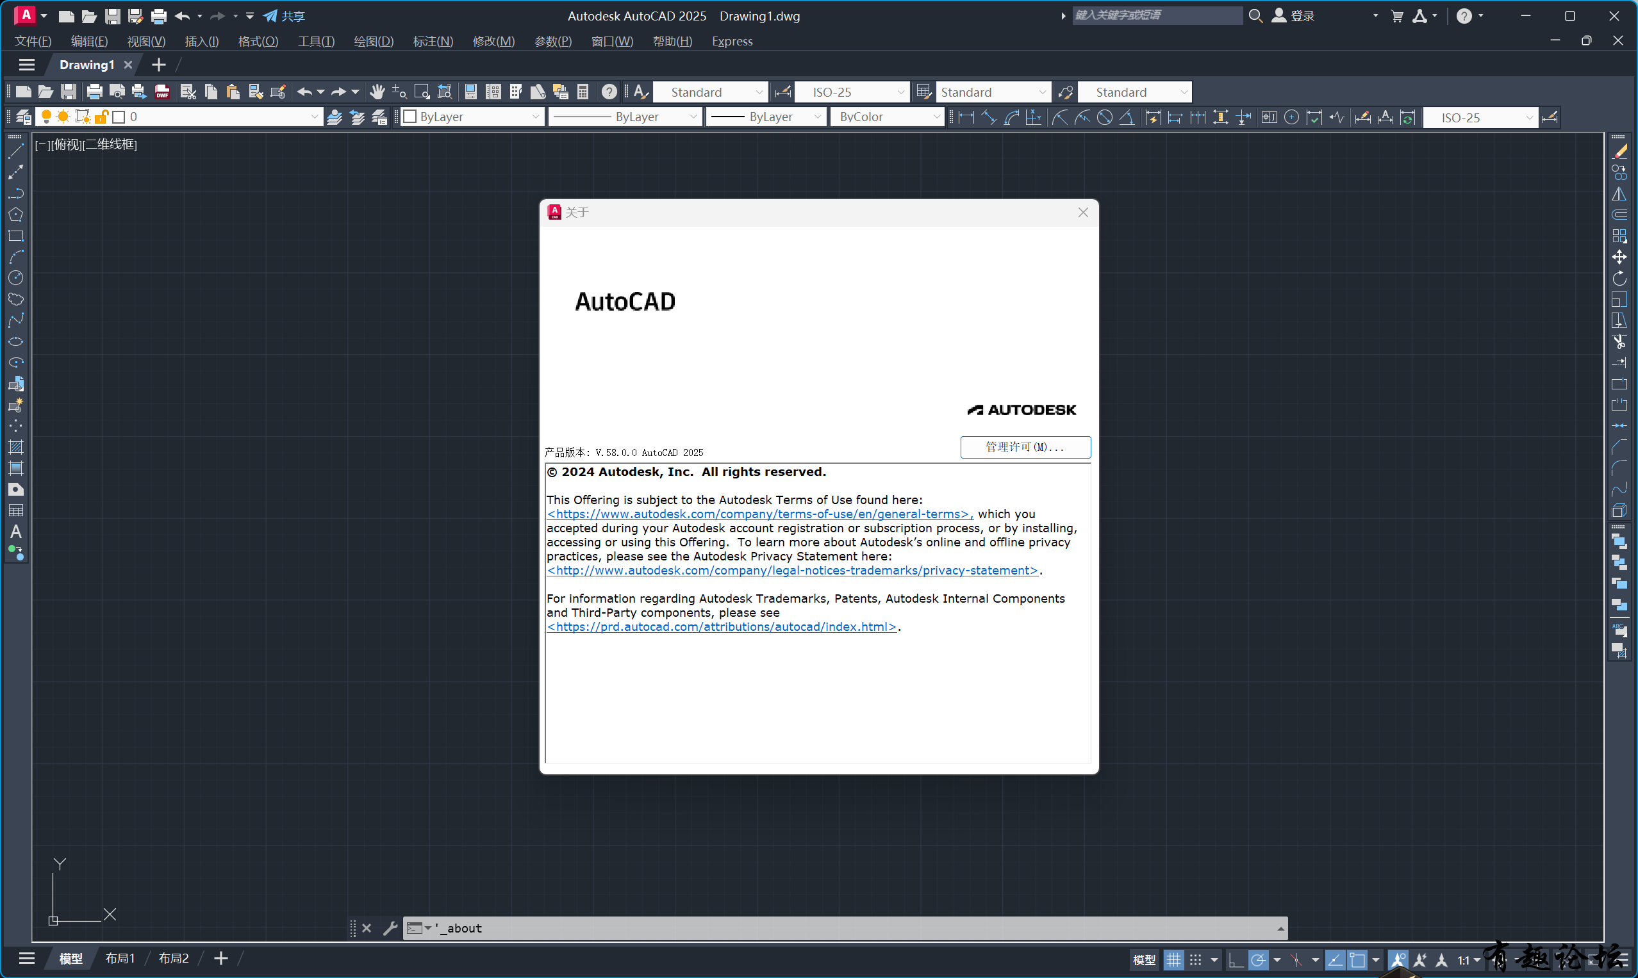Select the Trim modify tool

1619,341
